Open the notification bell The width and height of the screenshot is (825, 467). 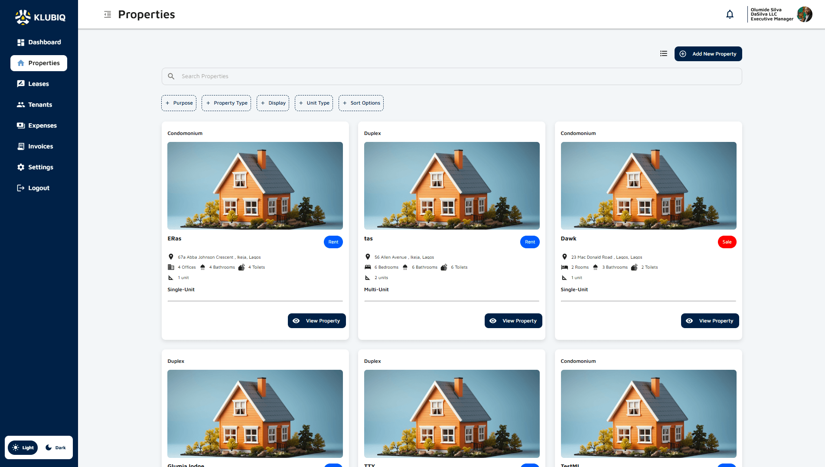click(x=730, y=14)
